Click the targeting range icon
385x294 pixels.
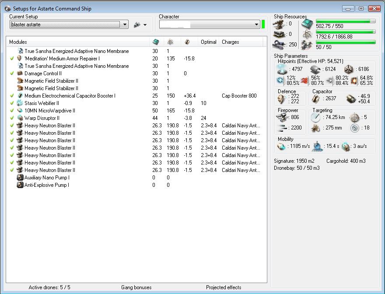(315, 117)
